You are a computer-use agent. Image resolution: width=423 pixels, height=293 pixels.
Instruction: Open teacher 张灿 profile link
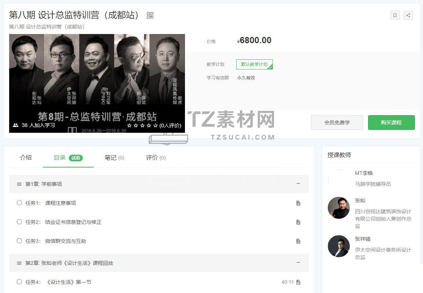tap(360, 200)
